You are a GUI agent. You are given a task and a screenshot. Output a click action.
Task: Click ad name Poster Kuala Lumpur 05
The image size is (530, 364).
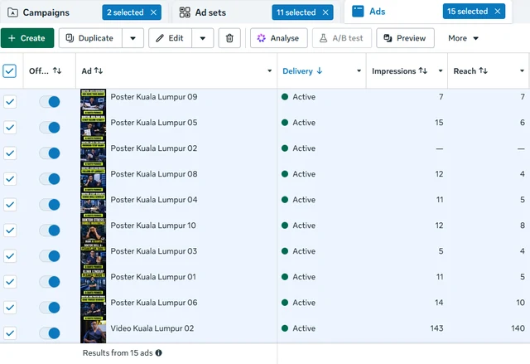[x=154, y=123]
